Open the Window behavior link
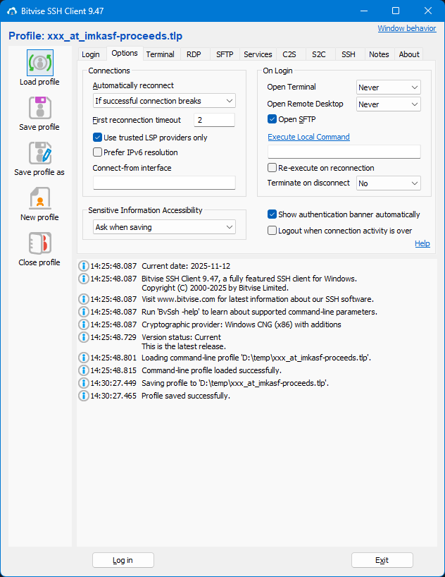Screen dimensions: 445x577 [406, 28]
